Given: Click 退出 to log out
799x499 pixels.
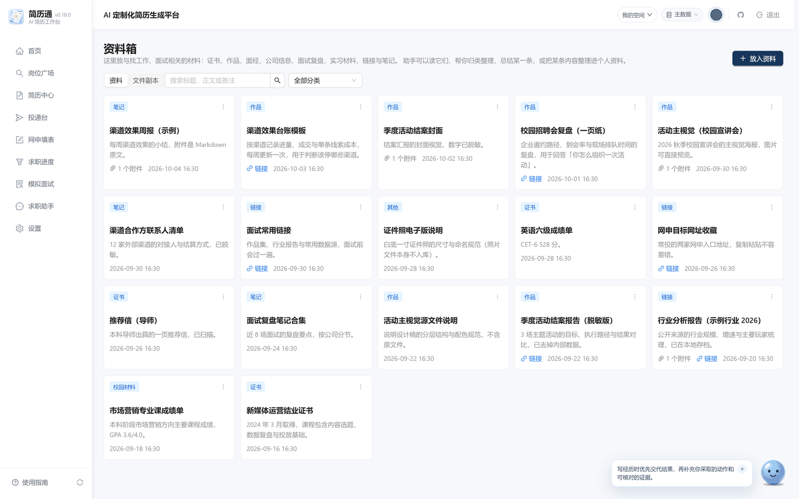Looking at the screenshot, I should pyautogui.click(x=768, y=15).
